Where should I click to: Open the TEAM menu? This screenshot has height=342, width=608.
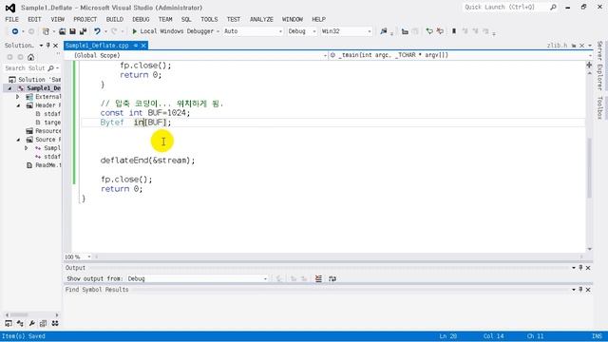pyautogui.click(x=164, y=19)
